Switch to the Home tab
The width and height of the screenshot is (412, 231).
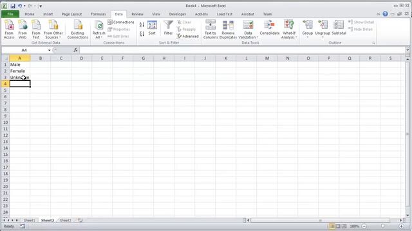click(30, 14)
